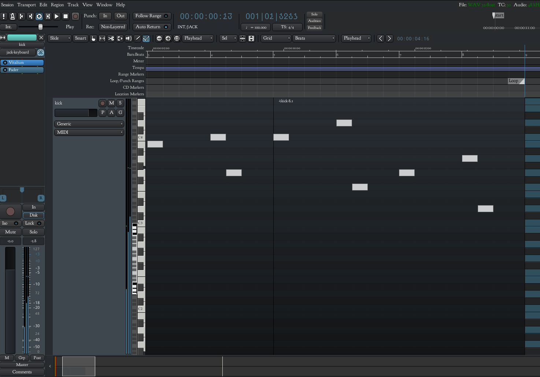540x377 pixels.
Task: Select the Range tool
Action: [x=102, y=38]
